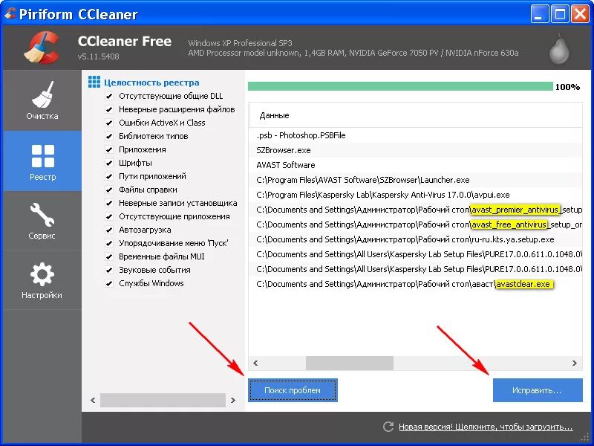Select the .psb - Photoshop.PSBFile row
Viewport: 594px width, 446px height.
click(416, 135)
